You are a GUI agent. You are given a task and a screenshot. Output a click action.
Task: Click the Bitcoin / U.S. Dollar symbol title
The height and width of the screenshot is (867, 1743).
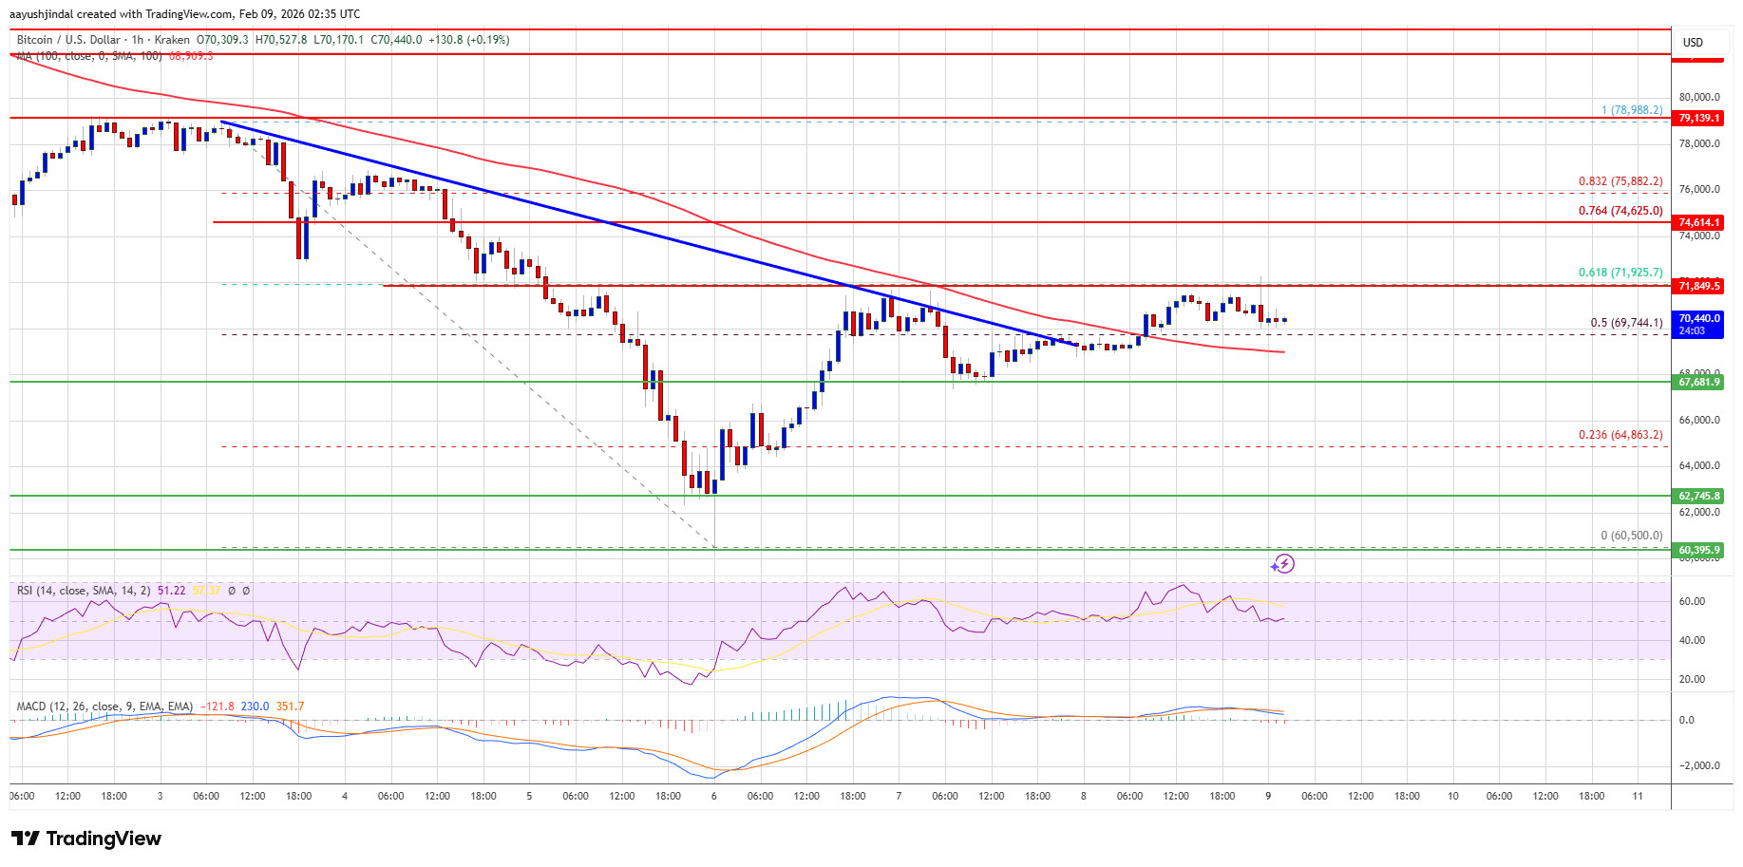68,40
